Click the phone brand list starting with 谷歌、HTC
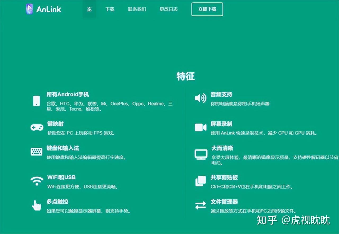Screen dimensions: 339x234 click(x=110, y=106)
